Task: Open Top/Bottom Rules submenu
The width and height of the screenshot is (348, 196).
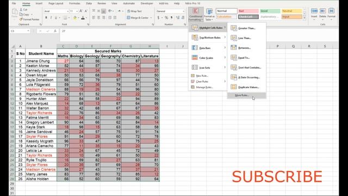Action: [208, 38]
